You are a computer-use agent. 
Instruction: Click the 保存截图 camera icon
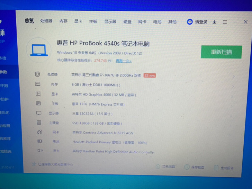pos(187,167)
